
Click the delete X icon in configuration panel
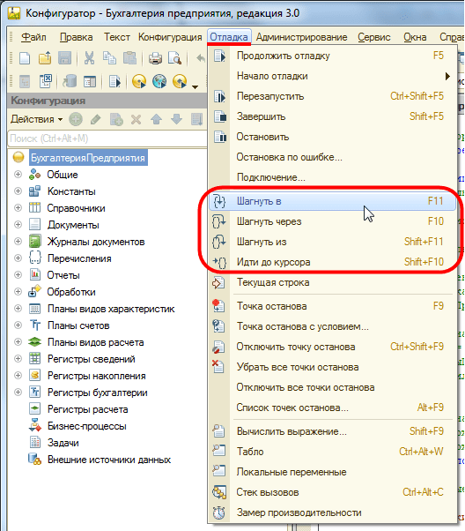tap(136, 119)
